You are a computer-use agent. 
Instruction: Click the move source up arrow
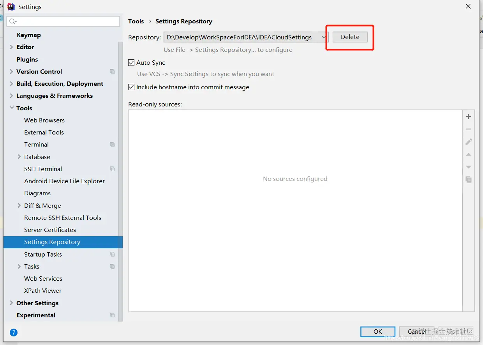pos(469,154)
